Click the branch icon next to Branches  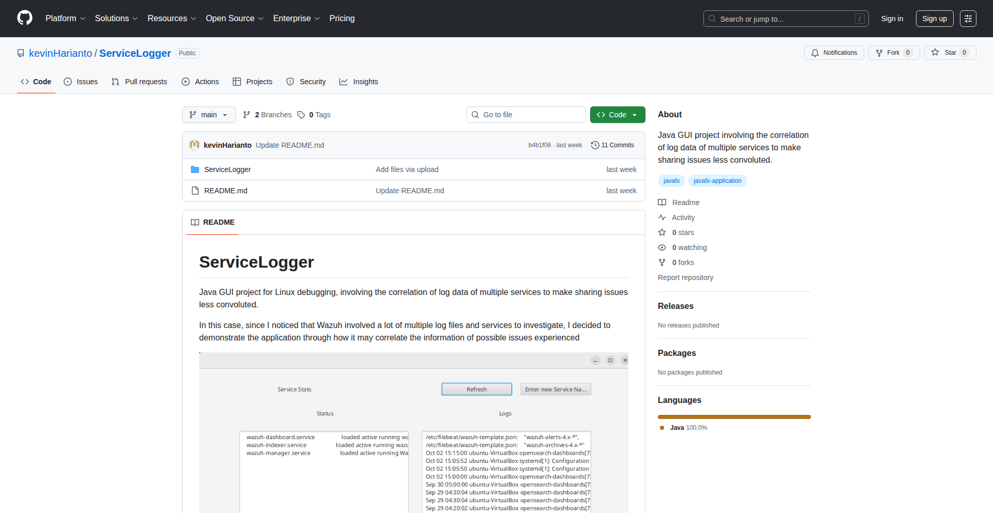(247, 115)
